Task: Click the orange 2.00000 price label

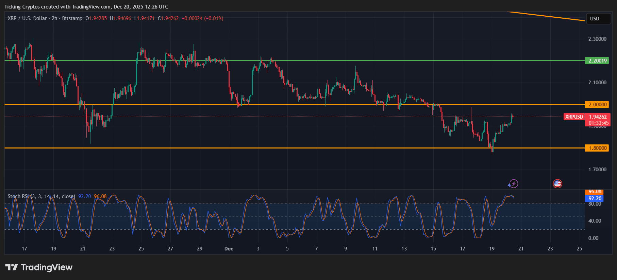Action: pyautogui.click(x=597, y=104)
